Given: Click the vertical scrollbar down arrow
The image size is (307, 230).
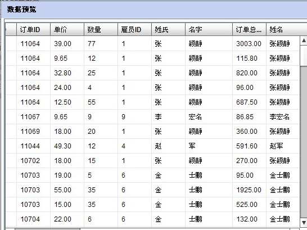Looking at the screenshot, I should (x=304, y=223).
